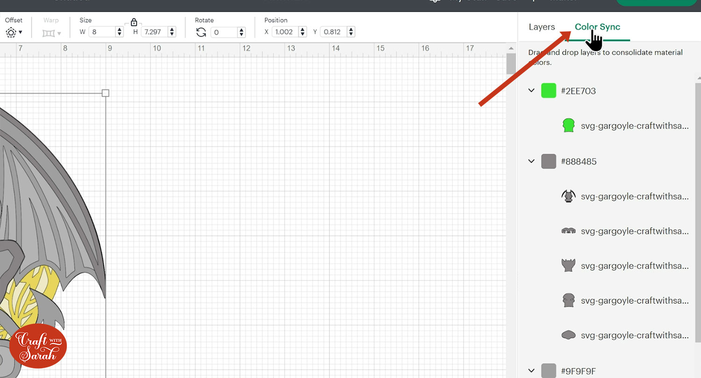Viewport: 701px width, 378px height.
Task: Increase rotation with the up arrow
Action: click(x=242, y=30)
